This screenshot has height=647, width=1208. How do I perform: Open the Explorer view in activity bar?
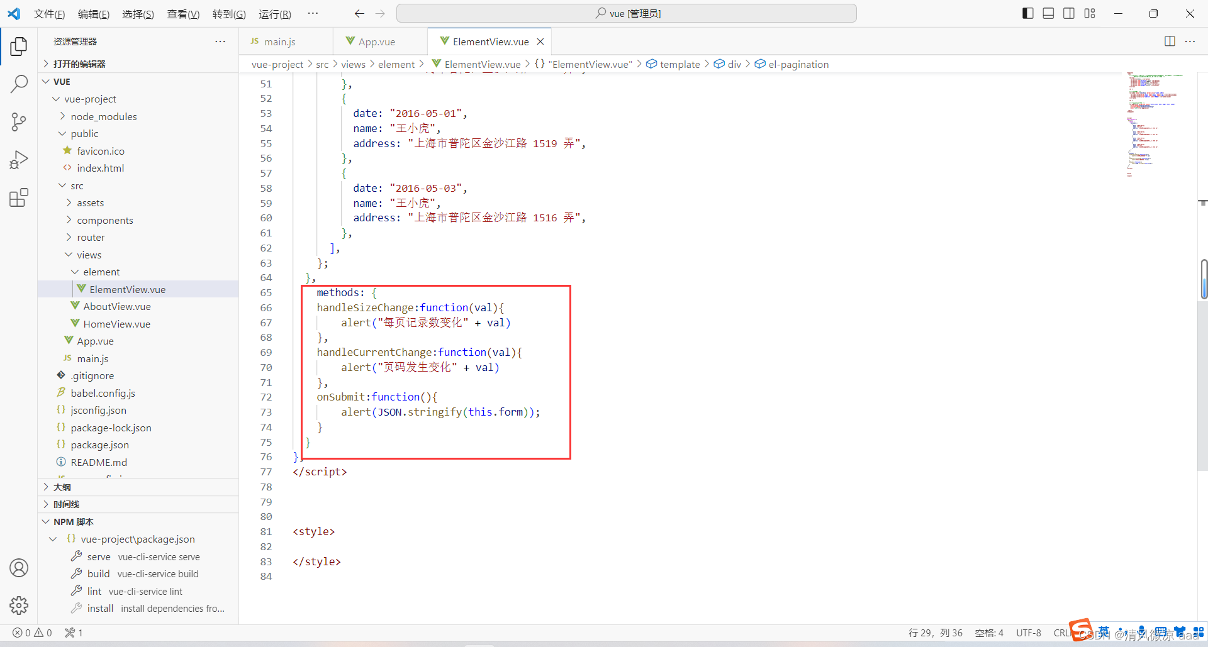(19, 46)
